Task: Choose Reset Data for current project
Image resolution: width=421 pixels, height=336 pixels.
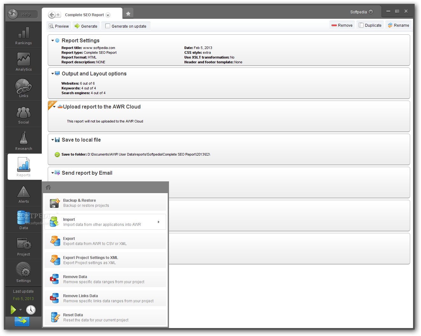Action: tap(105, 317)
